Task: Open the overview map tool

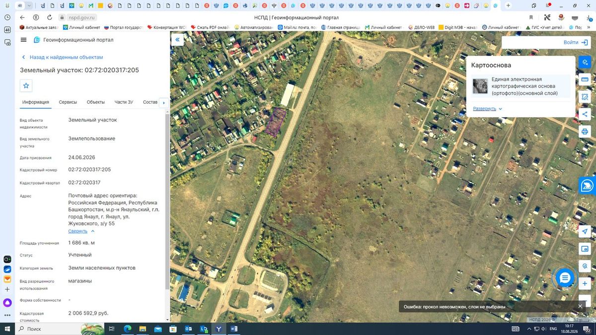Action: [x=585, y=249]
